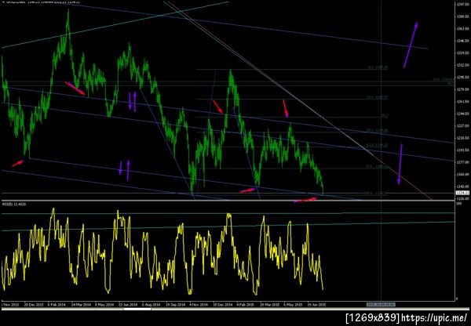Click the 1312.50 price label on the axis
Viewport: 471px width, 326px height.
pos(463,65)
